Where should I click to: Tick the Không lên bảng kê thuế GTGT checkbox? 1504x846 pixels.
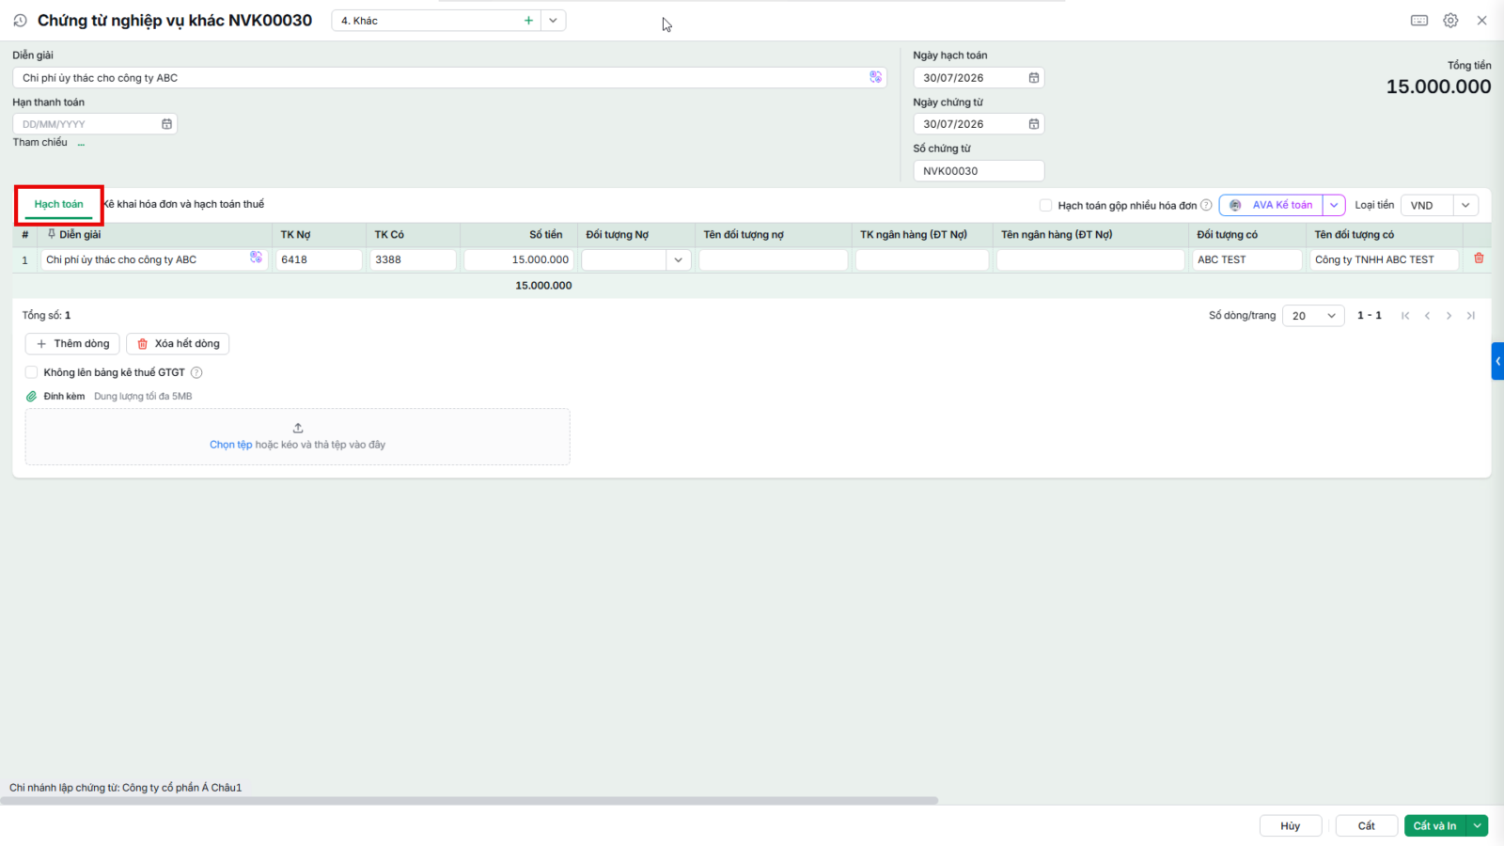31,372
